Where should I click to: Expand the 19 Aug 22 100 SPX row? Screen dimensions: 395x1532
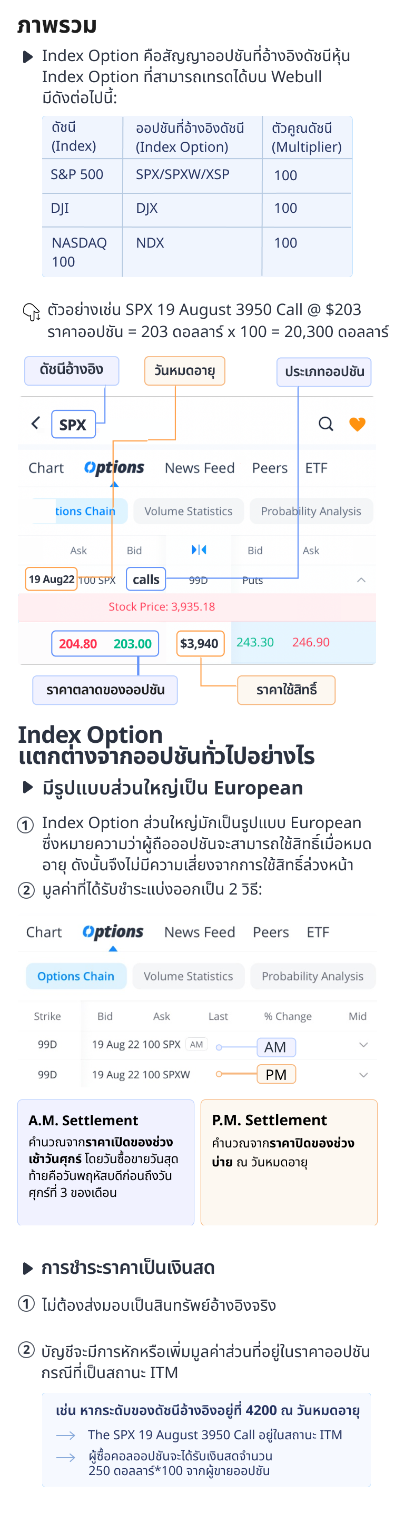363,1045
